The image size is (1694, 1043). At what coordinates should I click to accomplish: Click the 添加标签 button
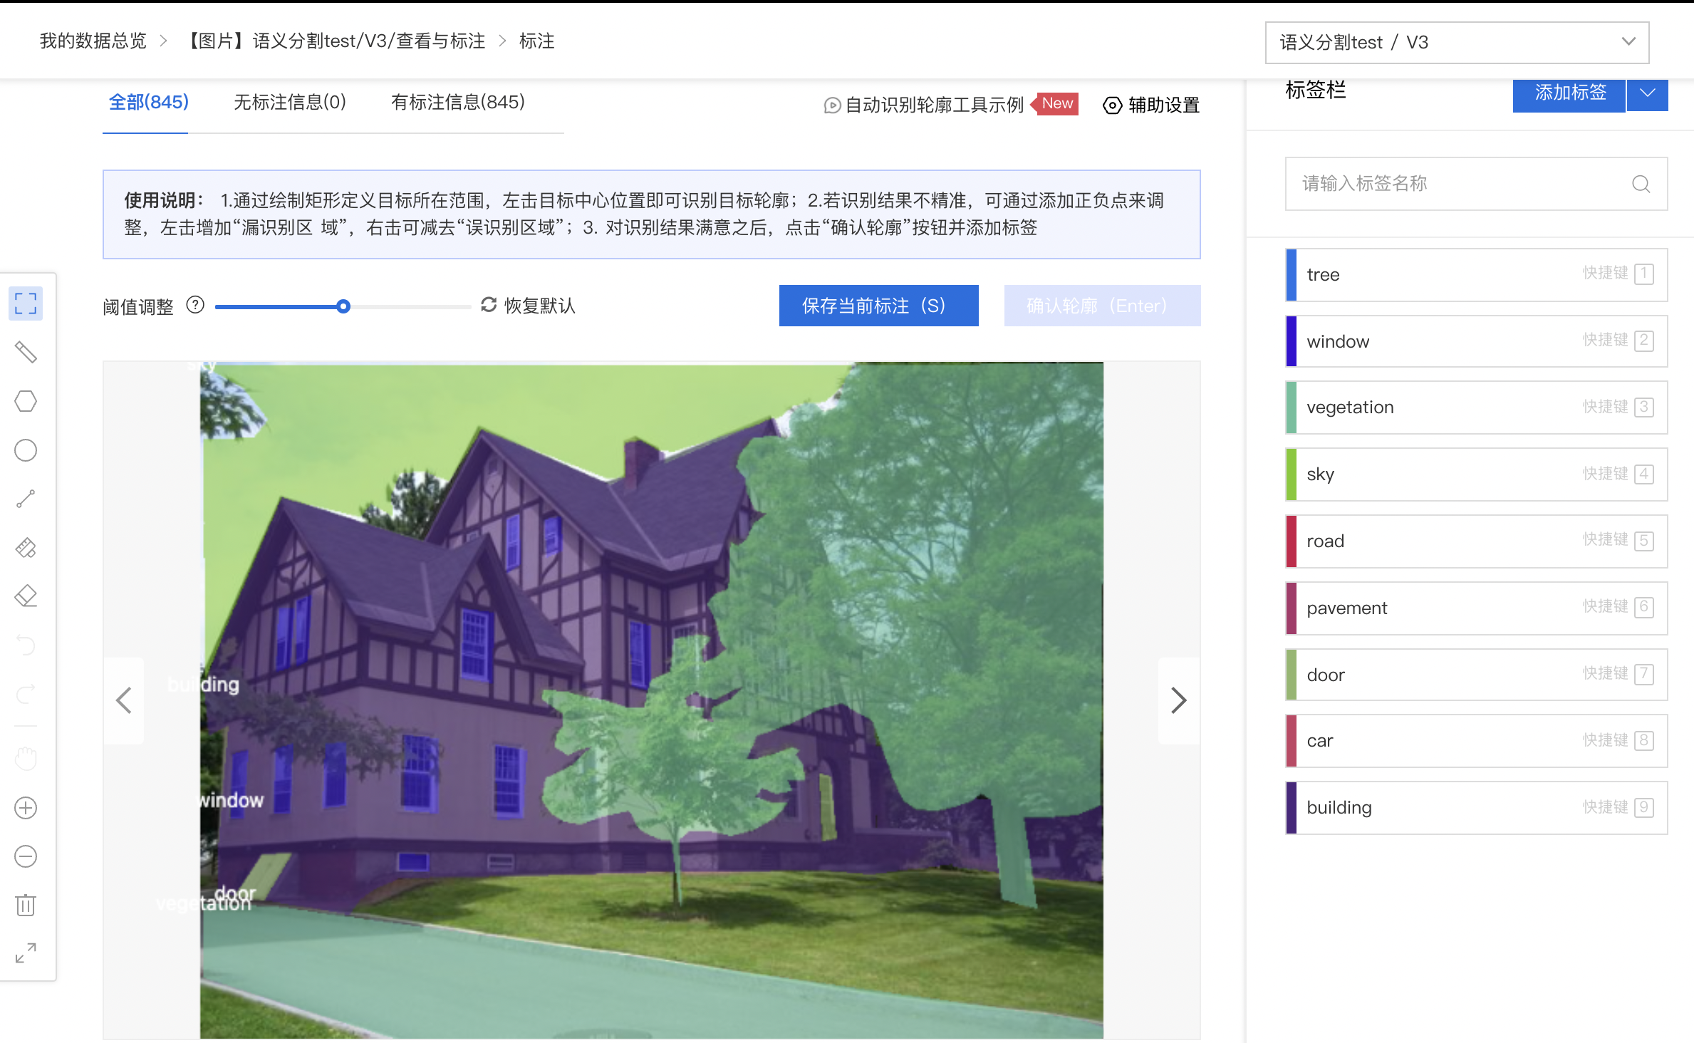click(1569, 93)
